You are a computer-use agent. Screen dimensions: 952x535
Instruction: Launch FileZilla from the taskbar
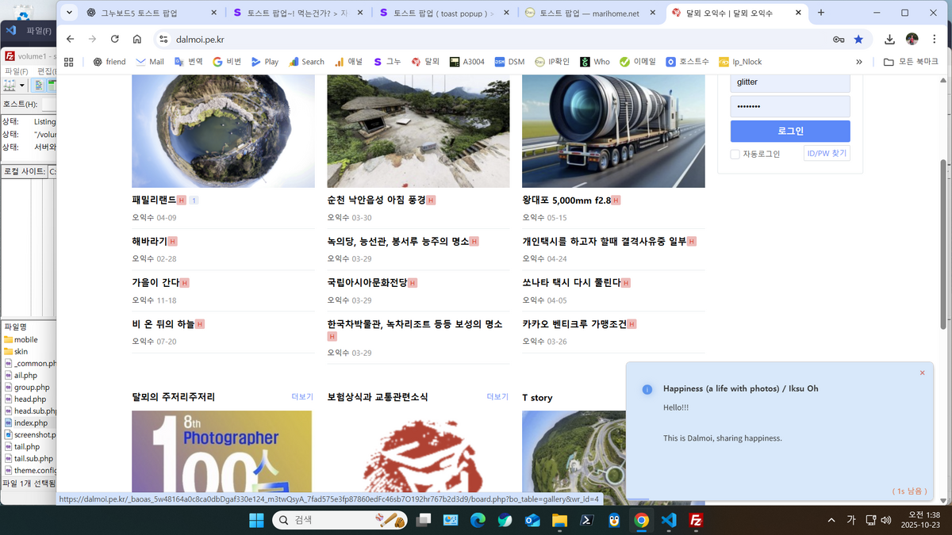coord(696,520)
